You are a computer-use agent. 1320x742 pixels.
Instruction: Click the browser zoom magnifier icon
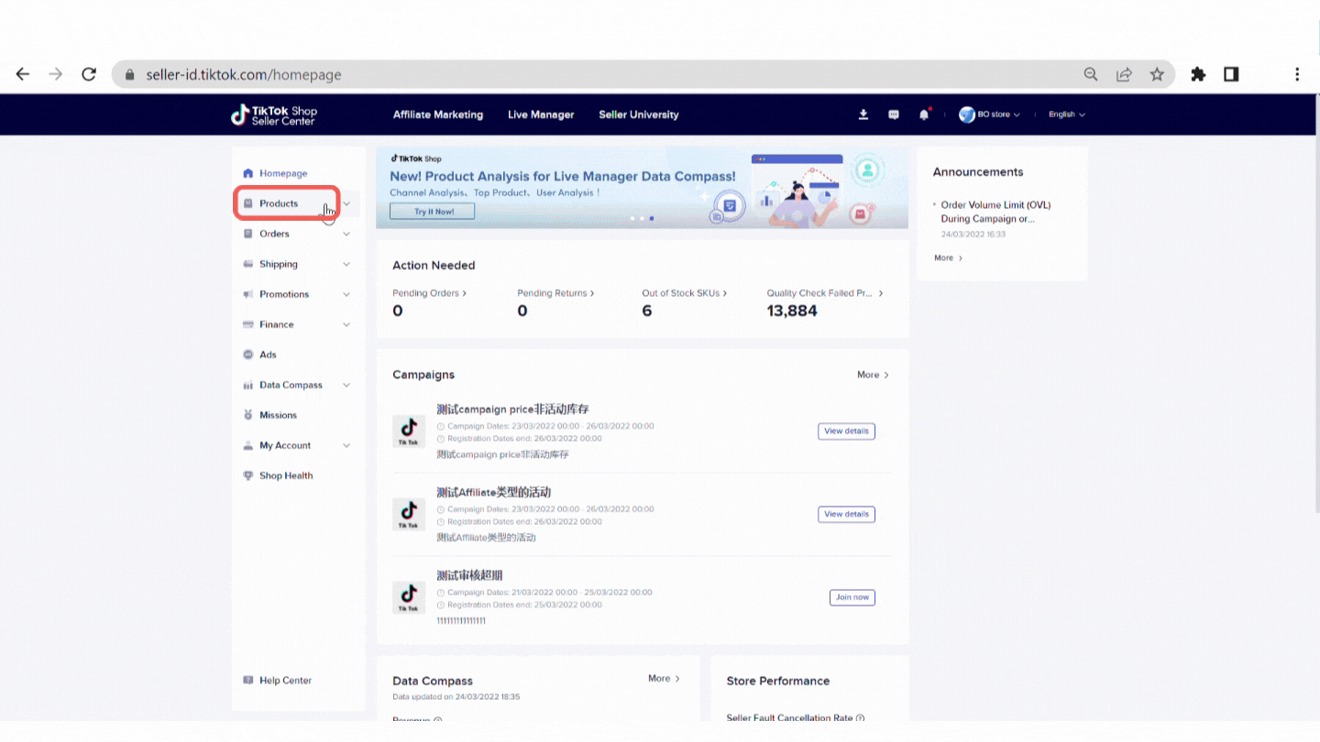pos(1091,74)
